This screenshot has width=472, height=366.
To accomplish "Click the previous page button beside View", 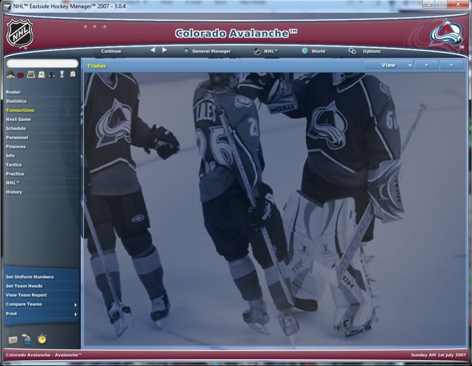I will coord(426,65).
